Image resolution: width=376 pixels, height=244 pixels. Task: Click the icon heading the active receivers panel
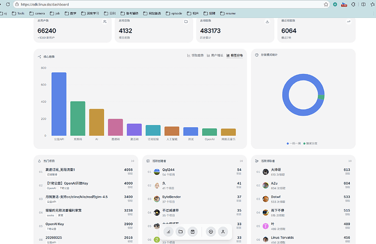(x=257, y=161)
